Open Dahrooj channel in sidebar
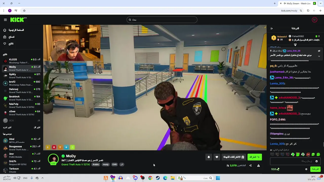The image size is (324, 182). tap(22, 90)
